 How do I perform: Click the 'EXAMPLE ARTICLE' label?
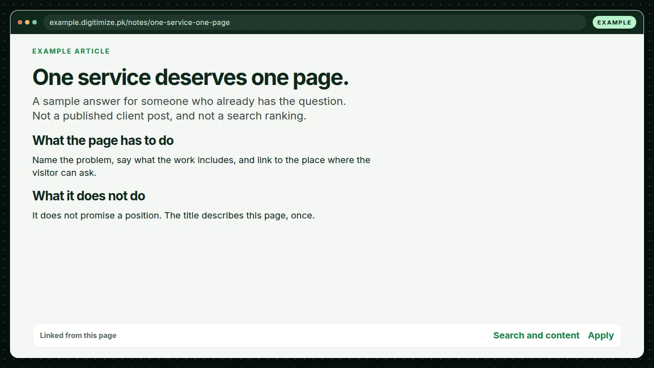click(71, 51)
